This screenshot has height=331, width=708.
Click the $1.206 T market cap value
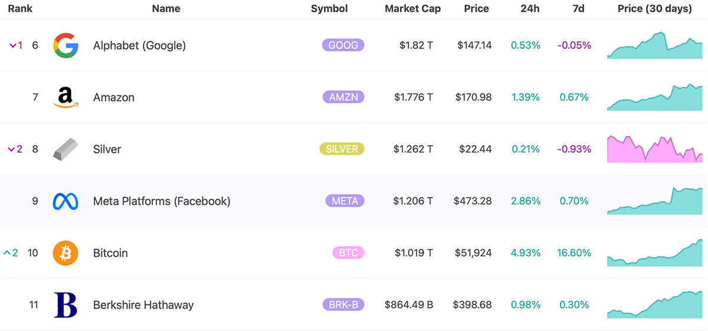coord(414,201)
